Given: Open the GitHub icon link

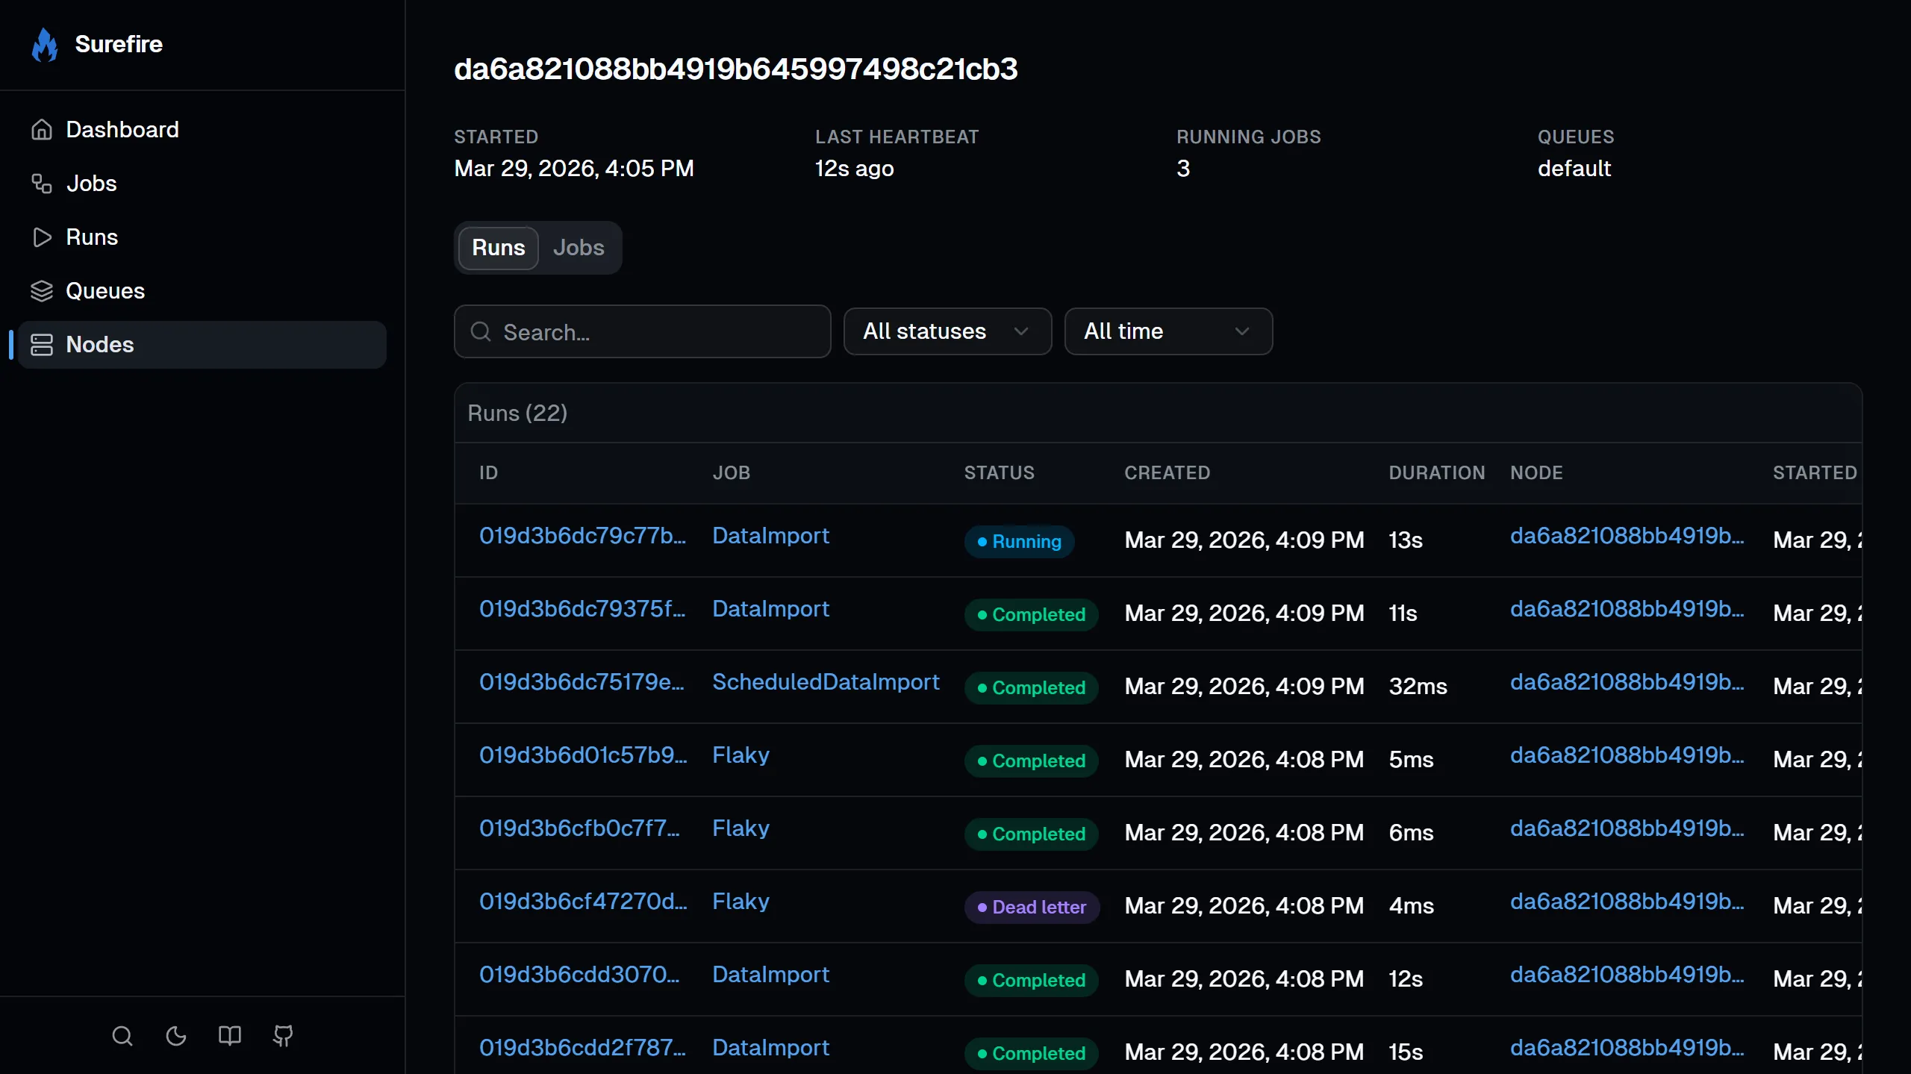Looking at the screenshot, I should click(283, 1036).
